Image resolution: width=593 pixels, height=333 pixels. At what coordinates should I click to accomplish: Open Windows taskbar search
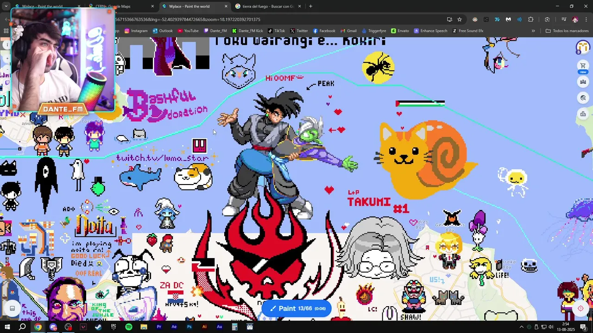click(22, 327)
